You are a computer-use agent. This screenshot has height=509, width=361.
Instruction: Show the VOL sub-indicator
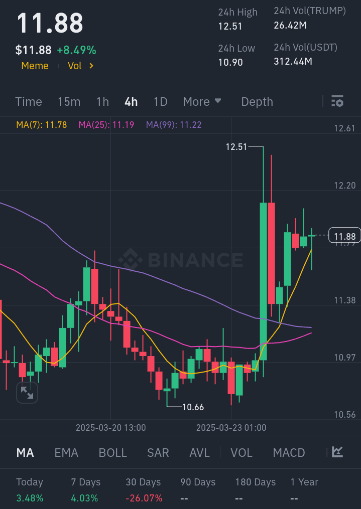coord(242,452)
